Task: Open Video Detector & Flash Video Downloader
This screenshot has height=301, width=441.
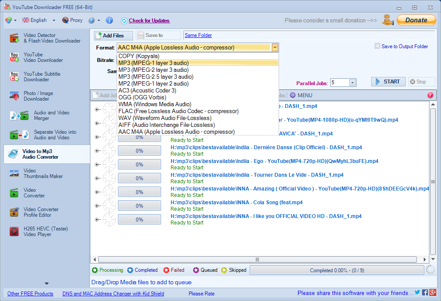Action: point(45,38)
